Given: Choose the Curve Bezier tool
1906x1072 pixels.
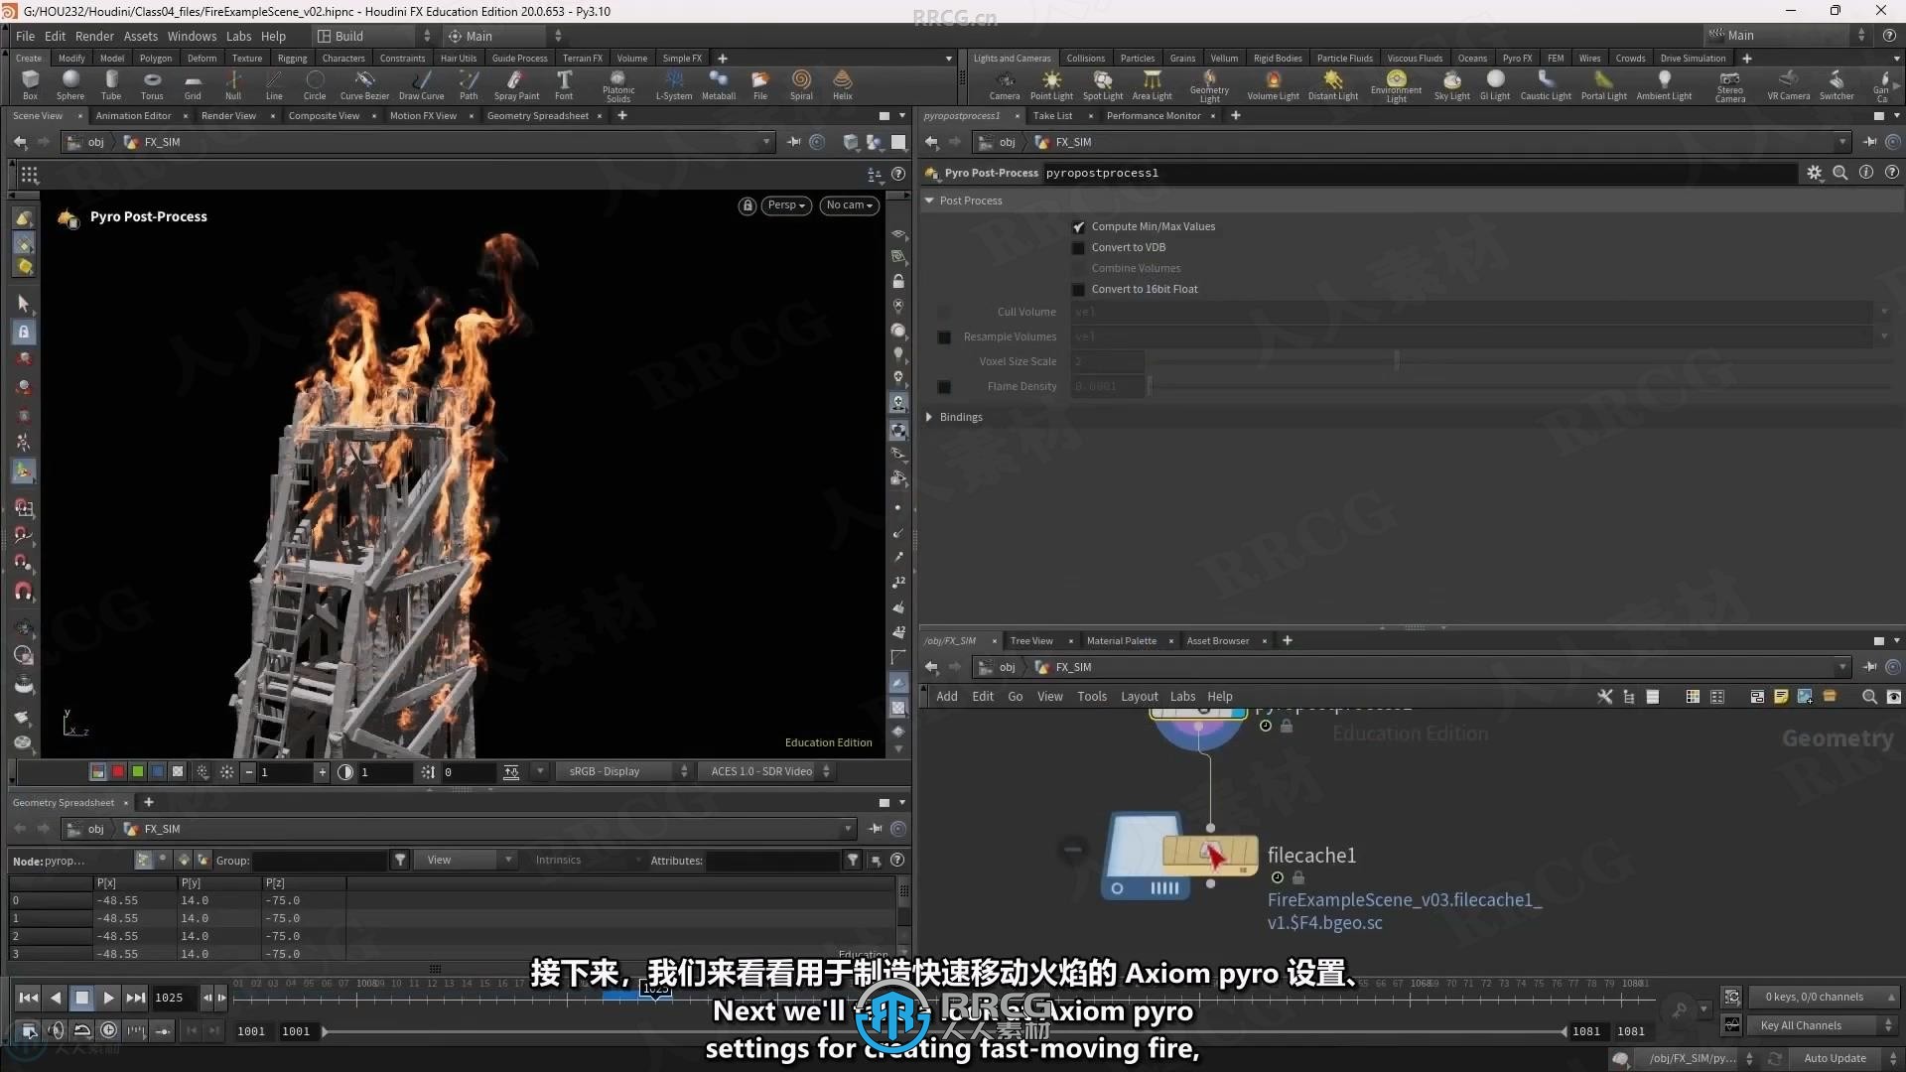Looking at the screenshot, I should click(364, 84).
